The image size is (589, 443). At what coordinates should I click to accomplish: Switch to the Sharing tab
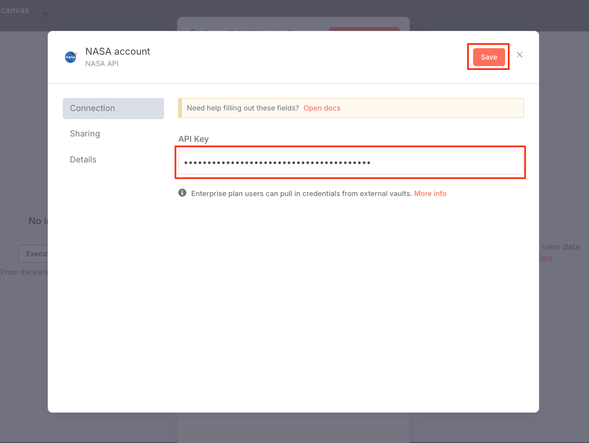[x=85, y=134]
